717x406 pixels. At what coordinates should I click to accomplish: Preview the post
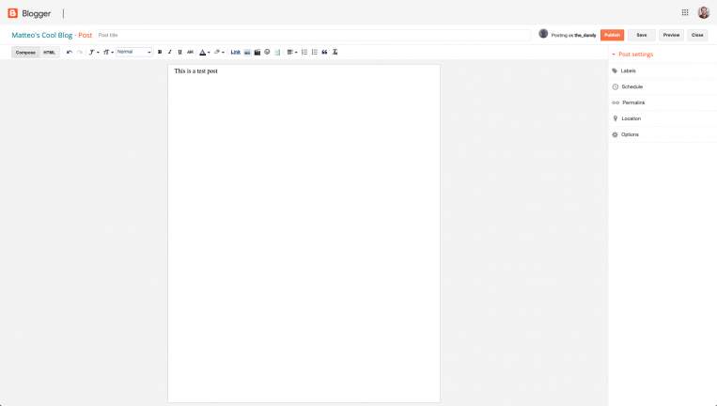[x=671, y=35]
